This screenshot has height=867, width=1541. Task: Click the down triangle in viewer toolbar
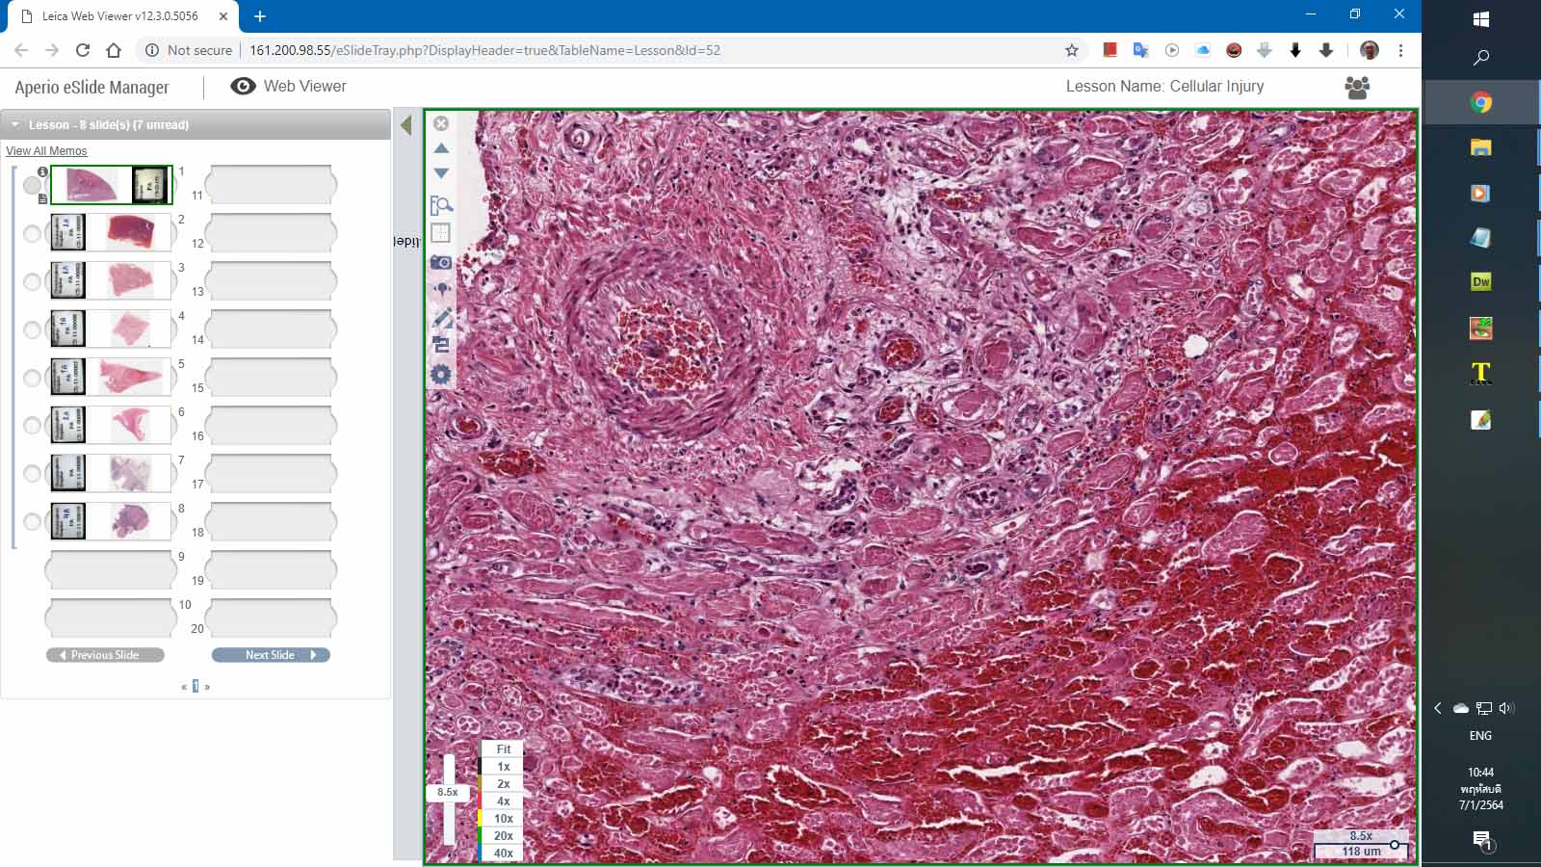441,173
